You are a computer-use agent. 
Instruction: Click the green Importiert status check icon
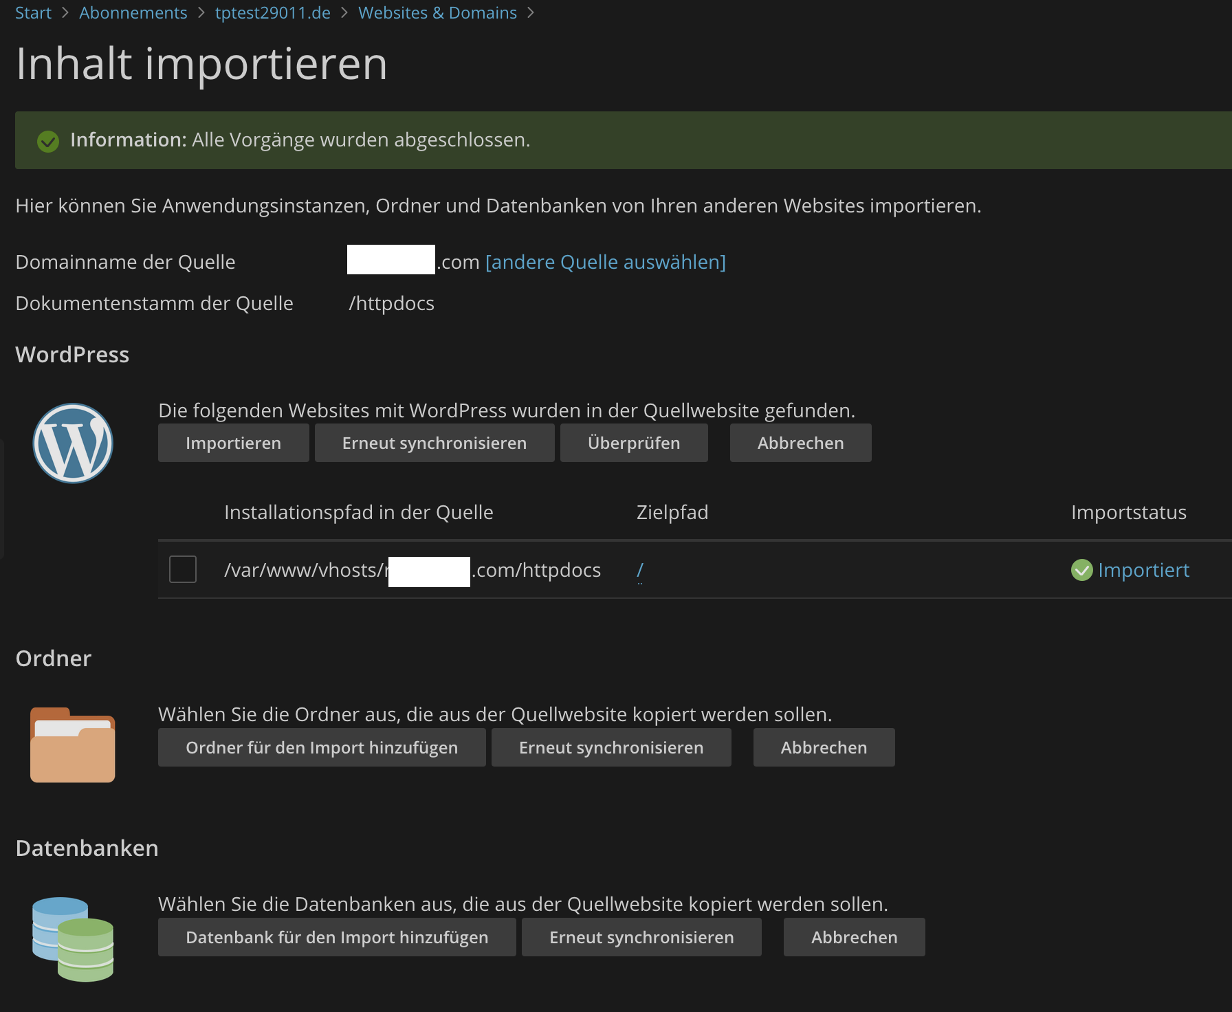point(1081,570)
